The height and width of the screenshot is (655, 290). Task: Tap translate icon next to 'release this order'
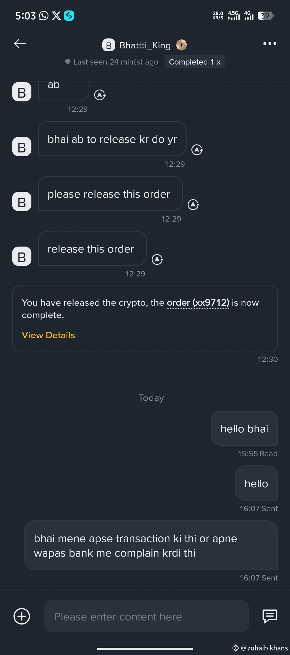coord(157,259)
